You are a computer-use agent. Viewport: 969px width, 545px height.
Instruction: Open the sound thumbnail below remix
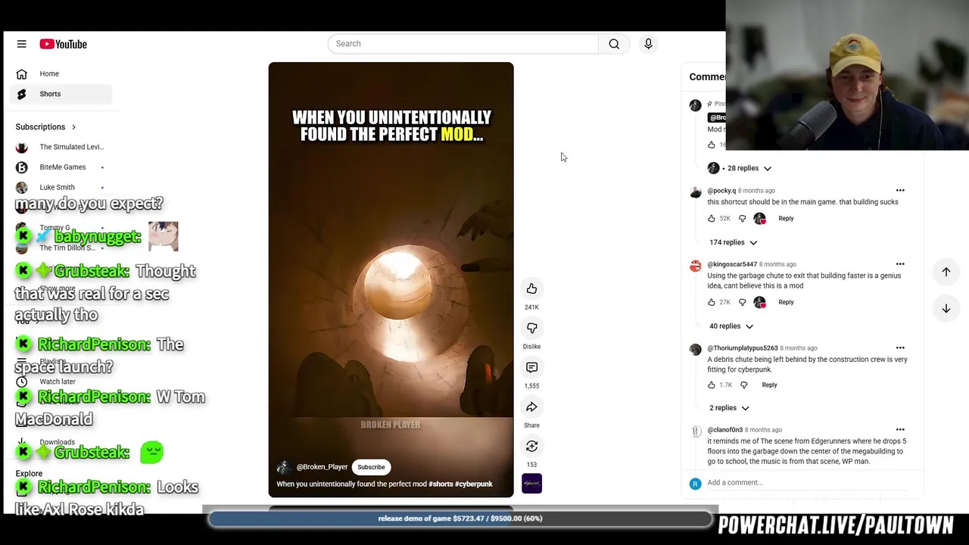click(x=531, y=483)
